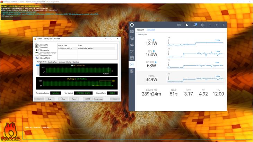Open the notifications bell in CAM

point(195,25)
